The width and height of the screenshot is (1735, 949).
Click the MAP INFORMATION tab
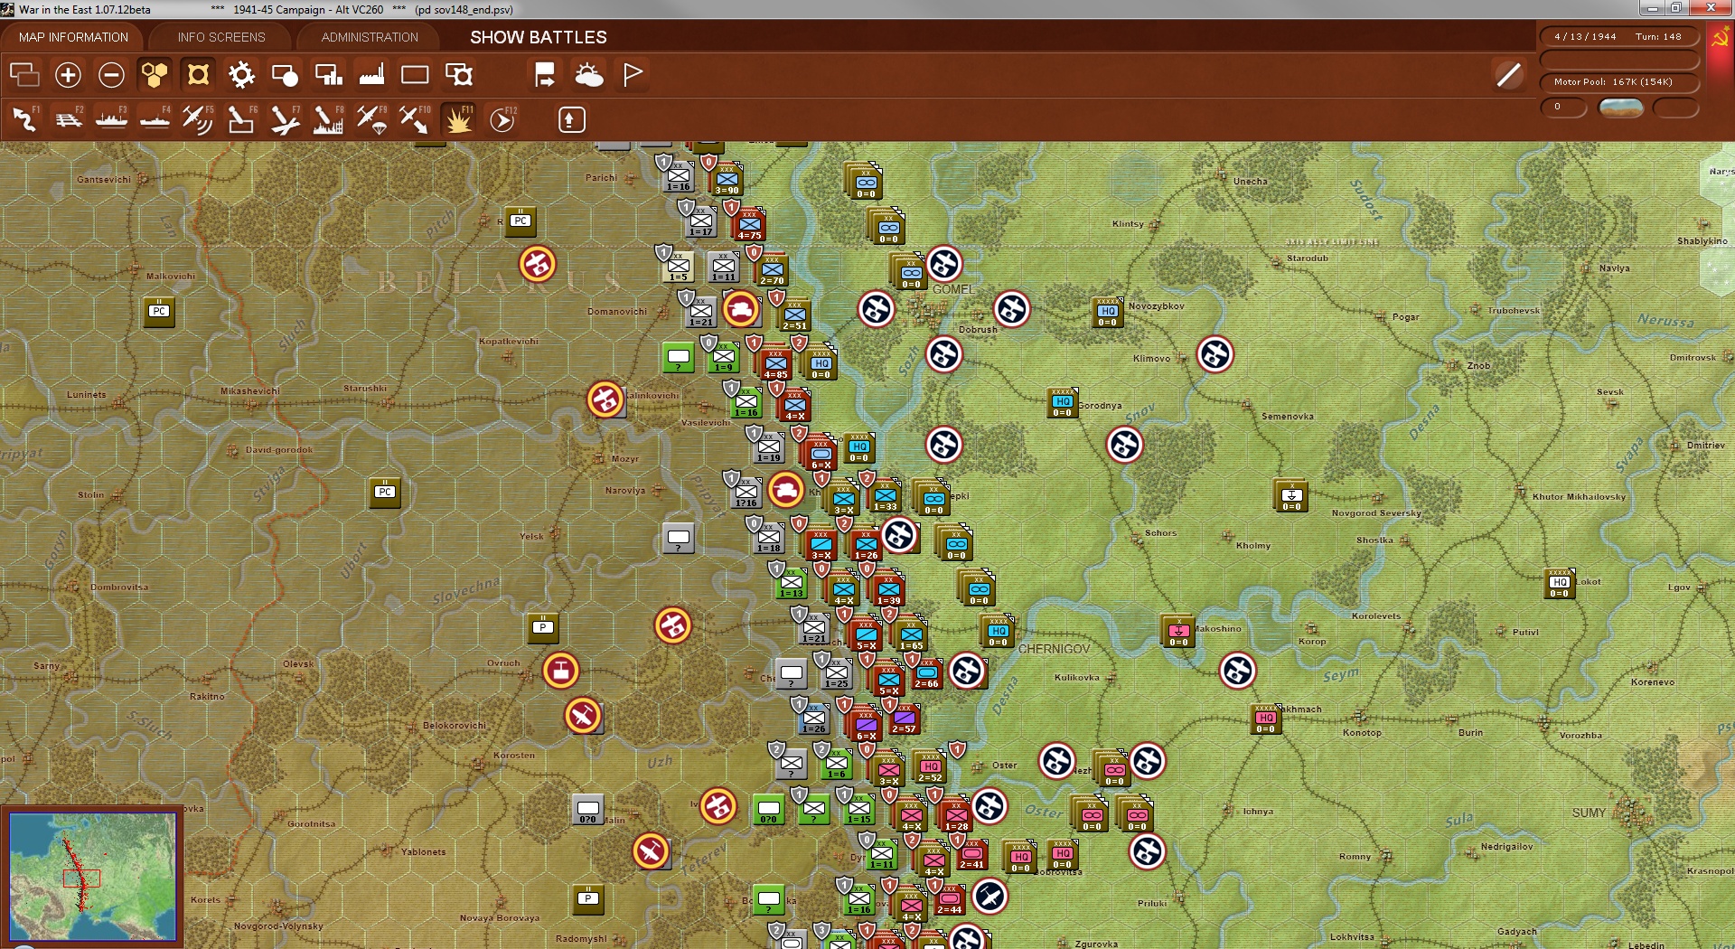75,37
